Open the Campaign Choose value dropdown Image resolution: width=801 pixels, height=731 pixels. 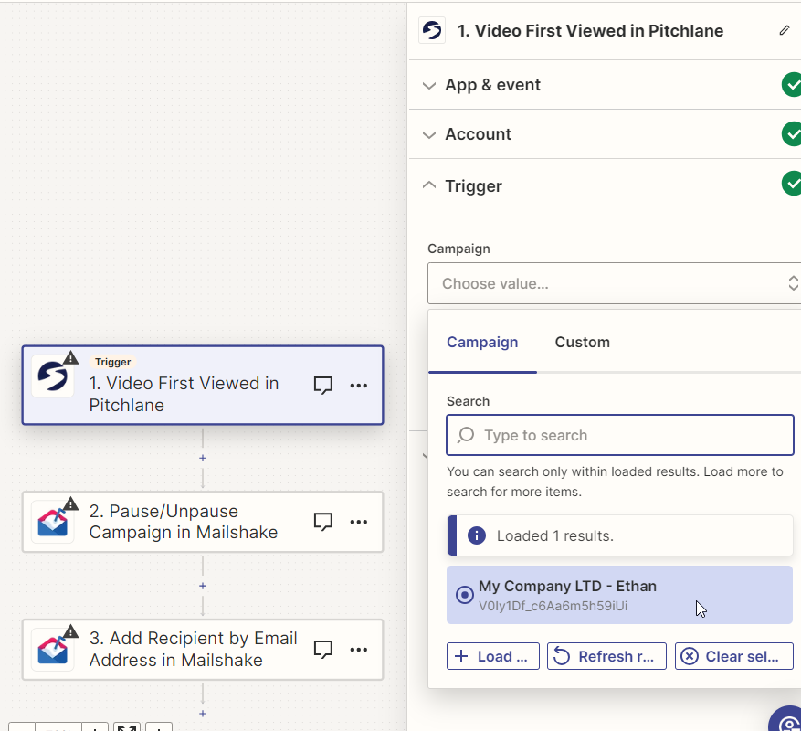(x=614, y=283)
